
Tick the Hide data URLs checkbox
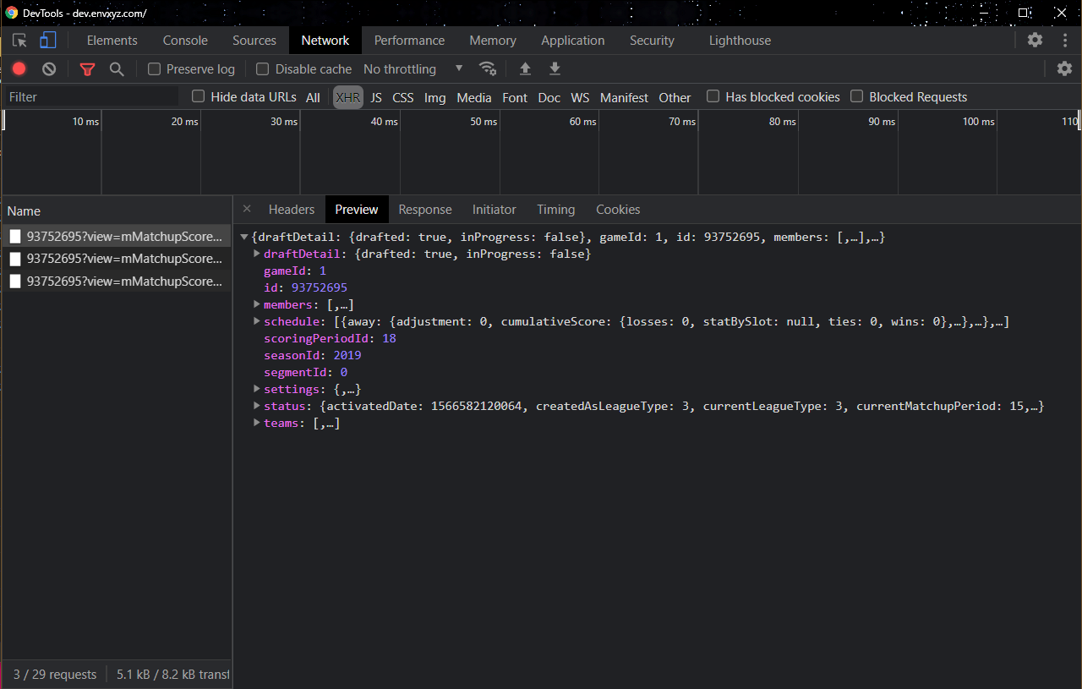tap(199, 97)
